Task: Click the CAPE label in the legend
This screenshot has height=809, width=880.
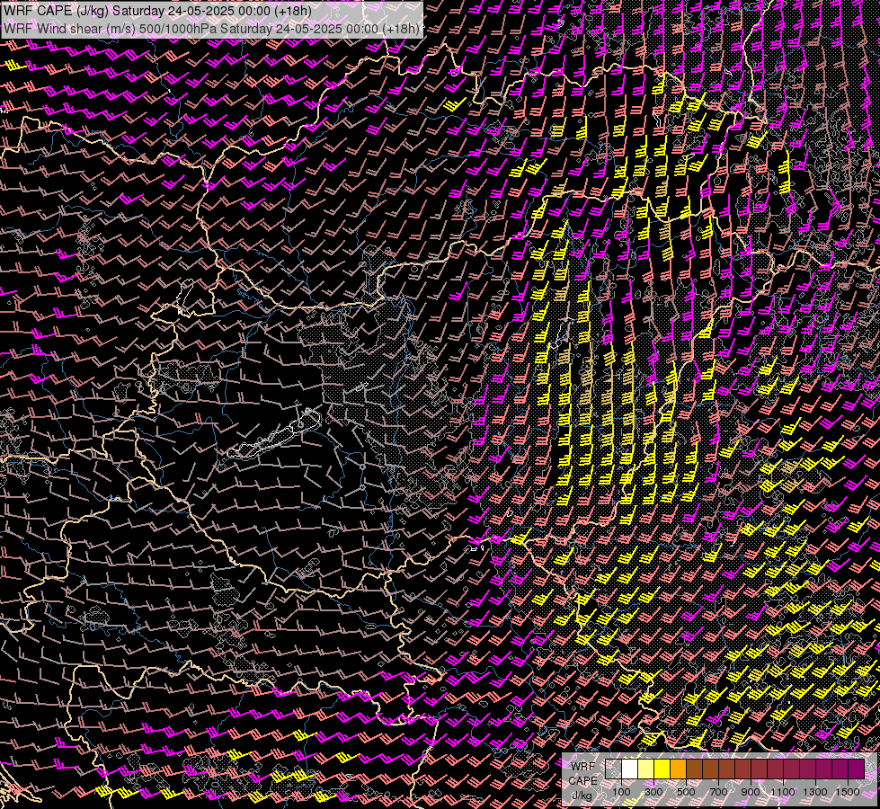Action: (582, 780)
